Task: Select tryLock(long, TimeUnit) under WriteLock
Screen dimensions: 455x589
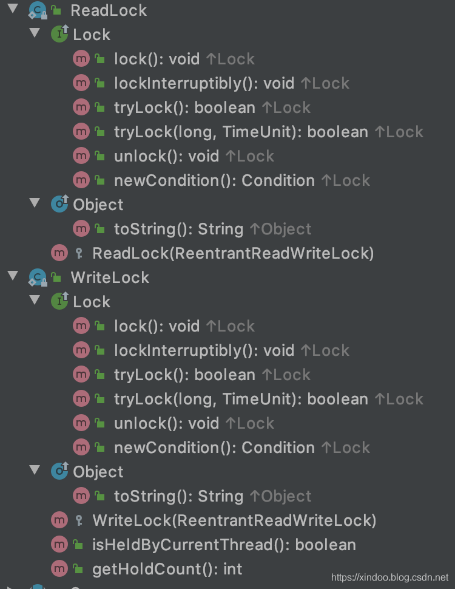Action: coord(240,399)
